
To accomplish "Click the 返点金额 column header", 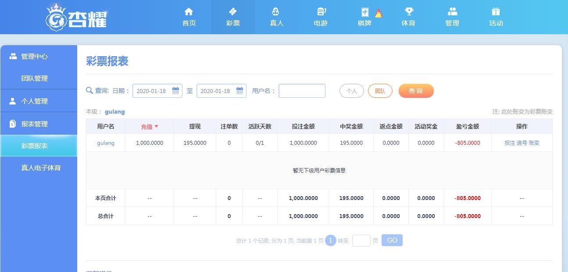I will point(391,126).
